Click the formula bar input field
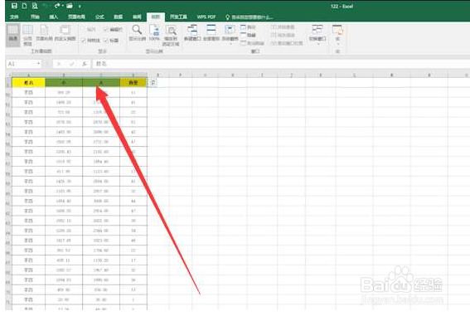470x316 pixels. tap(281, 64)
